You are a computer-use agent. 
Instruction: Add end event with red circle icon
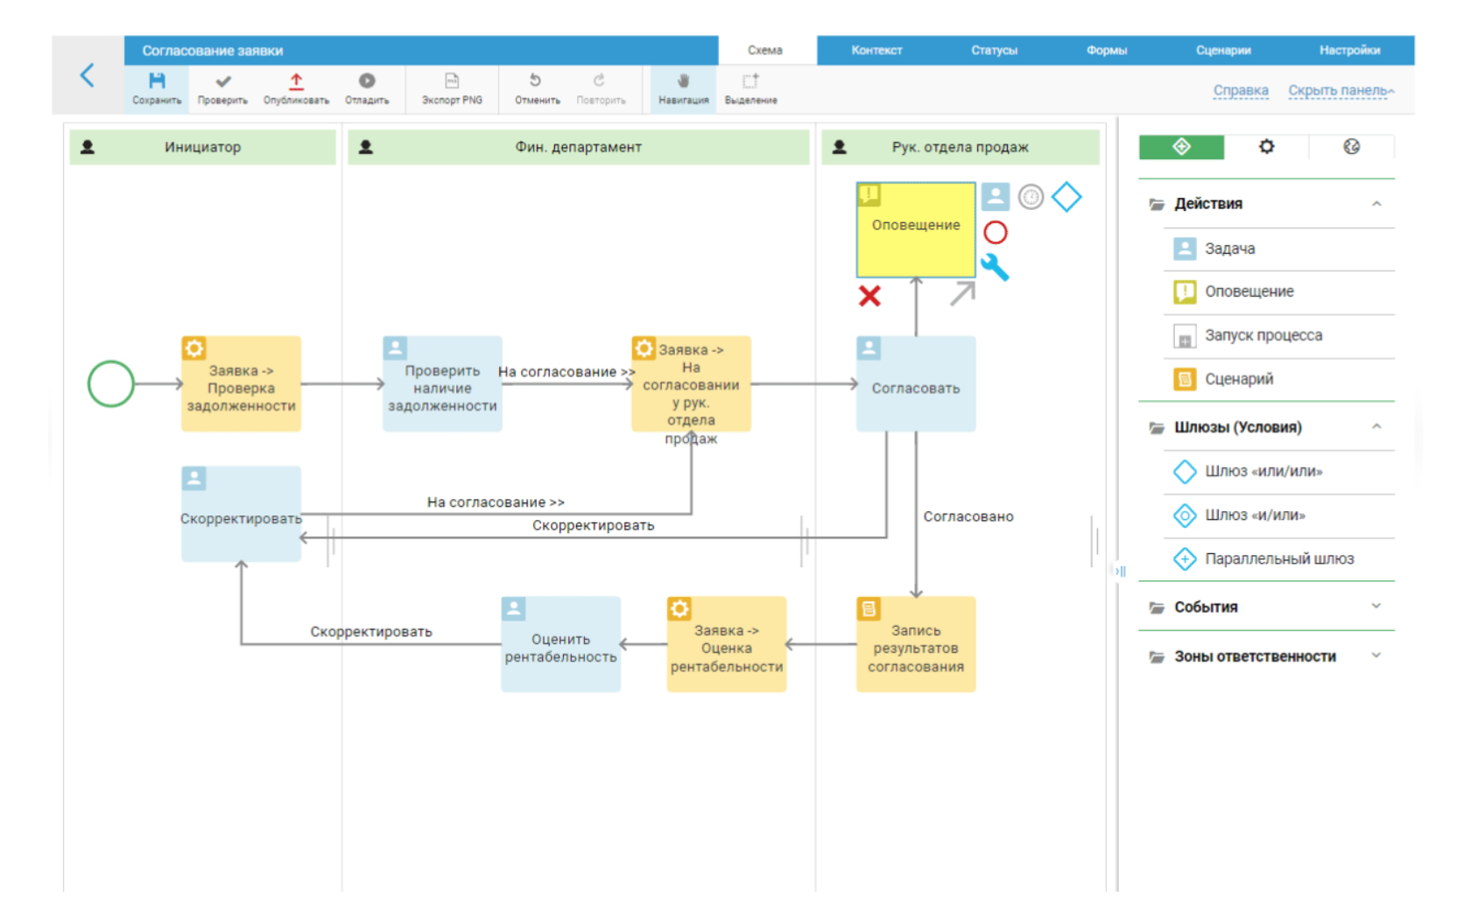[x=996, y=233]
